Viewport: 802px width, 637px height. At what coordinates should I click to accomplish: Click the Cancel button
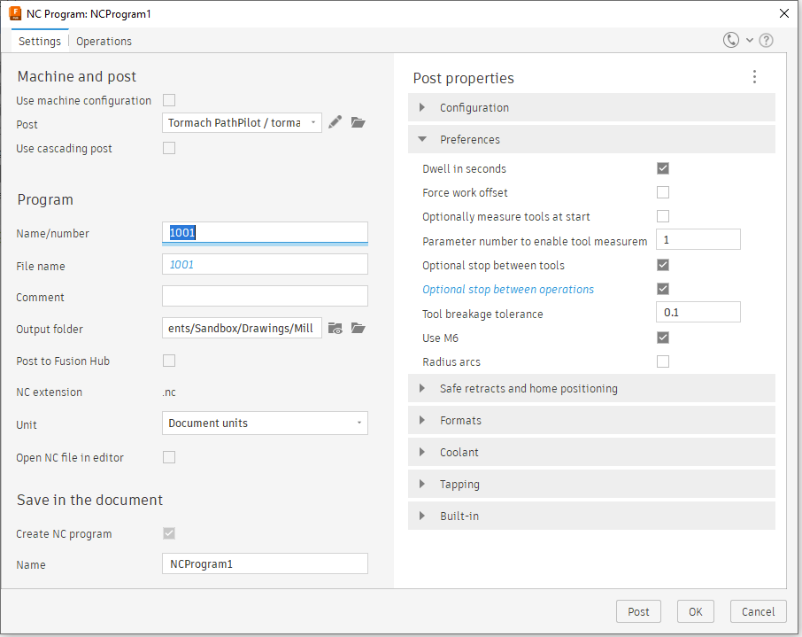click(x=758, y=611)
